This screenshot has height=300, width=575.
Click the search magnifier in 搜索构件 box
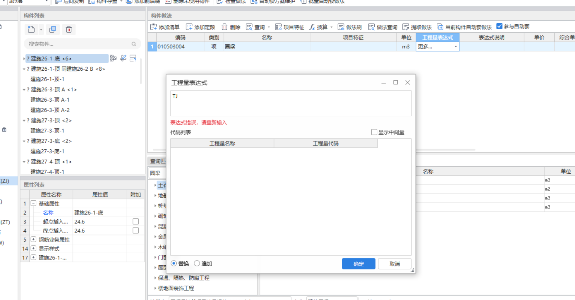pos(134,44)
